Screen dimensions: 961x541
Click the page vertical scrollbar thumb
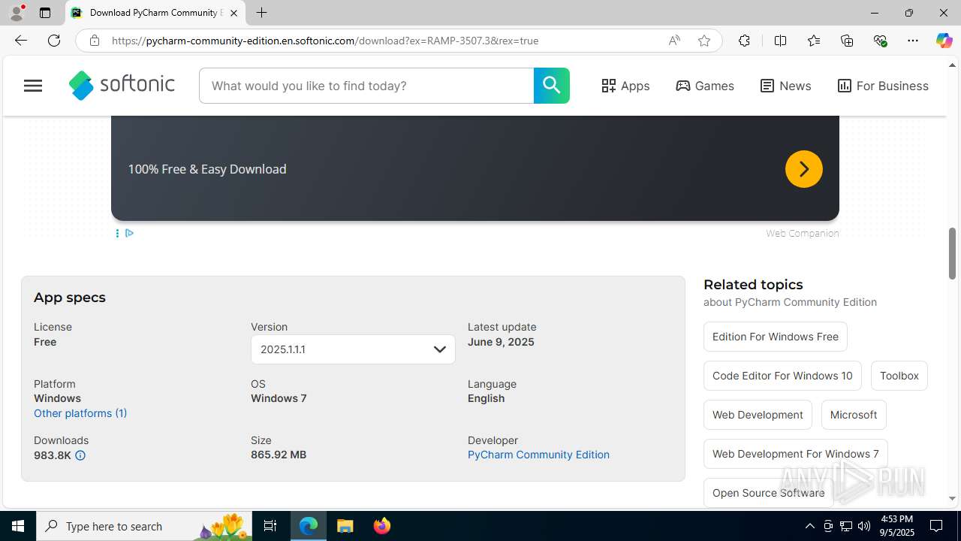[953, 253]
